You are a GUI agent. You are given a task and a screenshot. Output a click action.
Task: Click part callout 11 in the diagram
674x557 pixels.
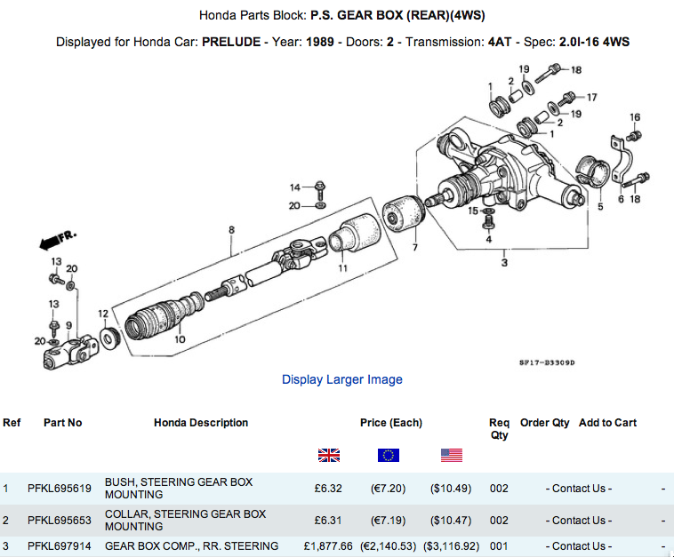coord(342,268)
